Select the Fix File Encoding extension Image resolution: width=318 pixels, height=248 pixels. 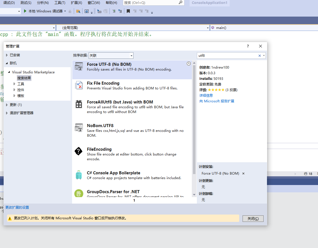click(x=132, y=89)
